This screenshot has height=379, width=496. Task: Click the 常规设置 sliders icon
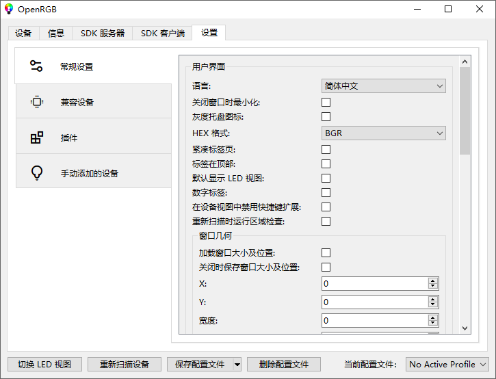36,66
